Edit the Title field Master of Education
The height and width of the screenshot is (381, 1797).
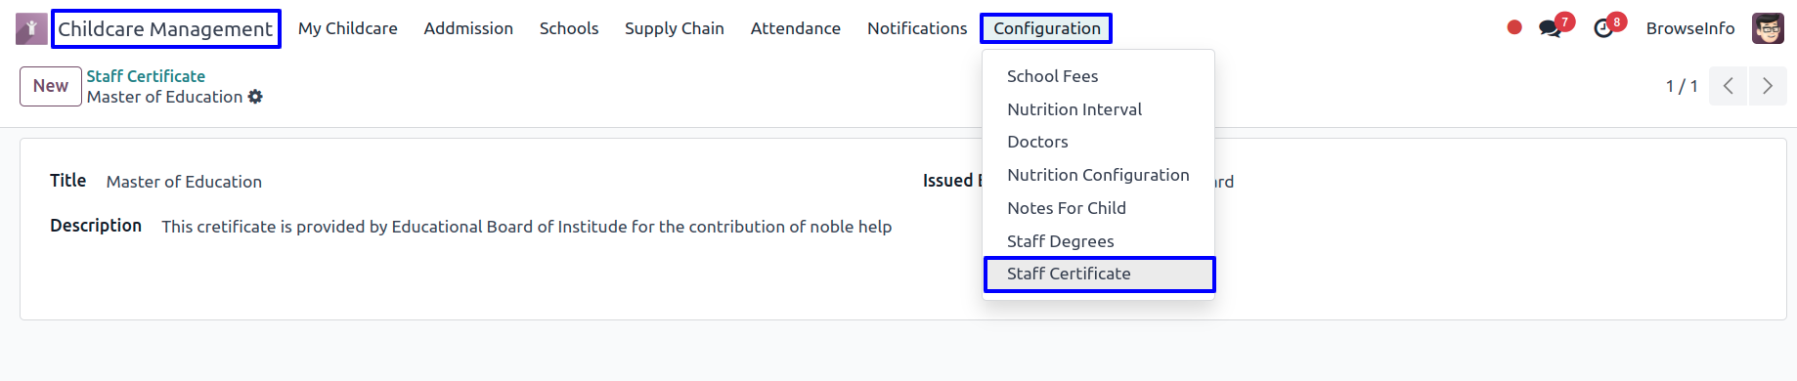(x=184, y=182)
